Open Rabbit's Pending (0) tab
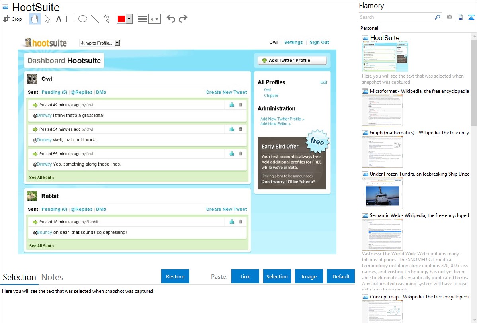This screenshot has width=477, height=323. pyautogui.click(x=55, y=209)
